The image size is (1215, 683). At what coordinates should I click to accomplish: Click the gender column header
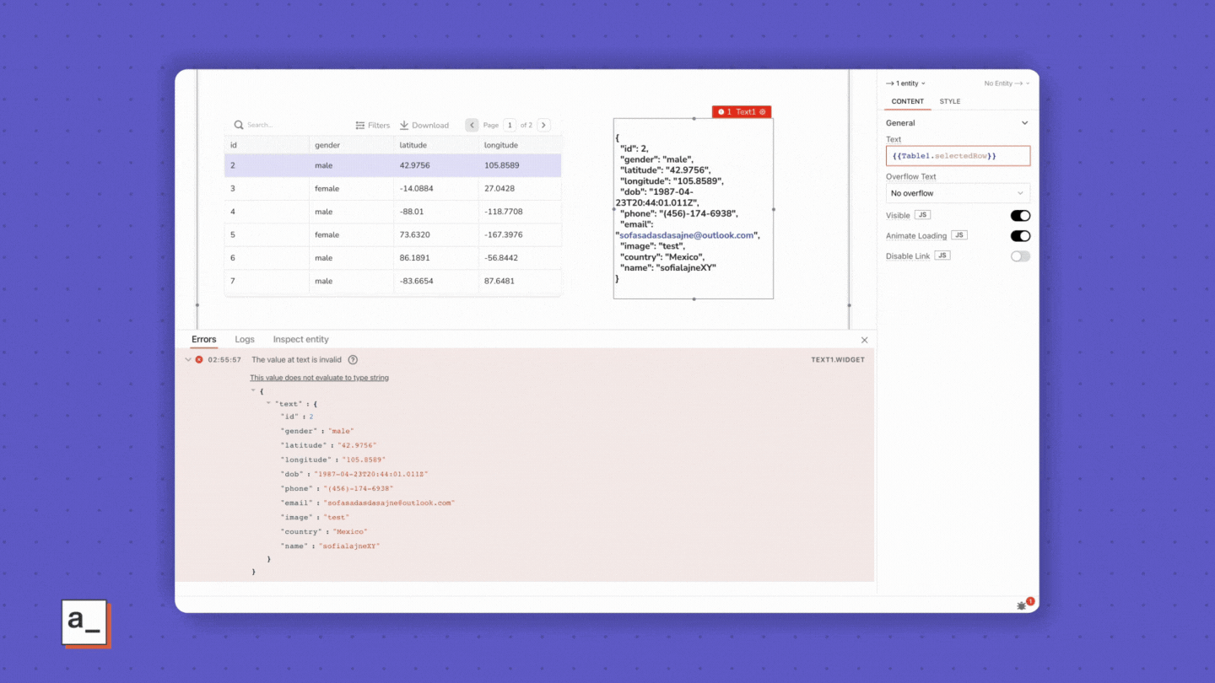[x=351, y=145]
